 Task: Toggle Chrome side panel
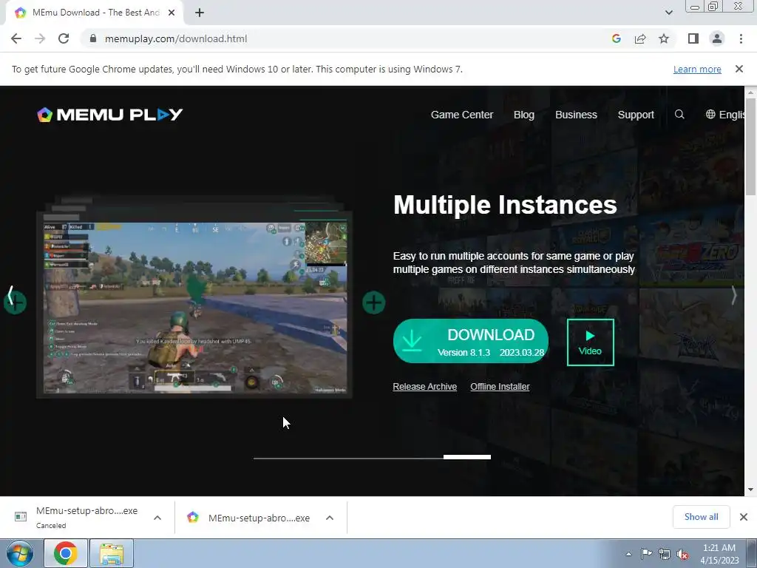tap(693, 38)
